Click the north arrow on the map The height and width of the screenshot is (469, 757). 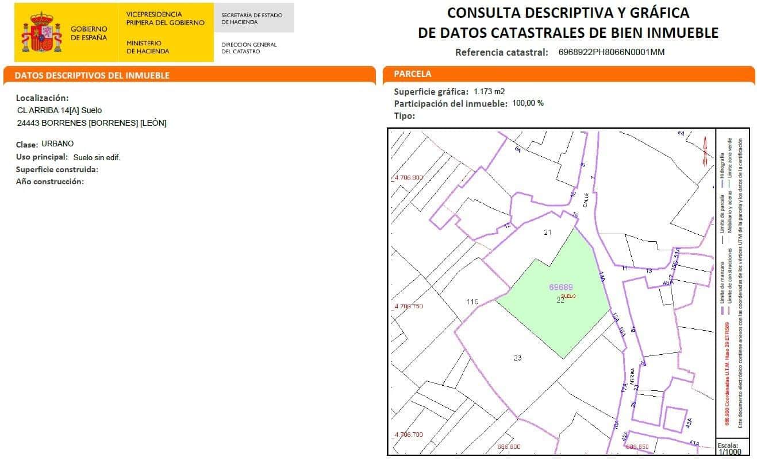coord(706,150)
